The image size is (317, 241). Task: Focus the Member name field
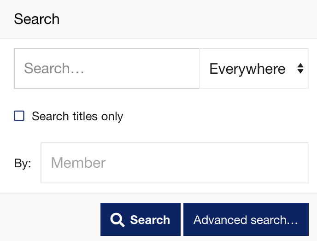click(x=174, y=163)
